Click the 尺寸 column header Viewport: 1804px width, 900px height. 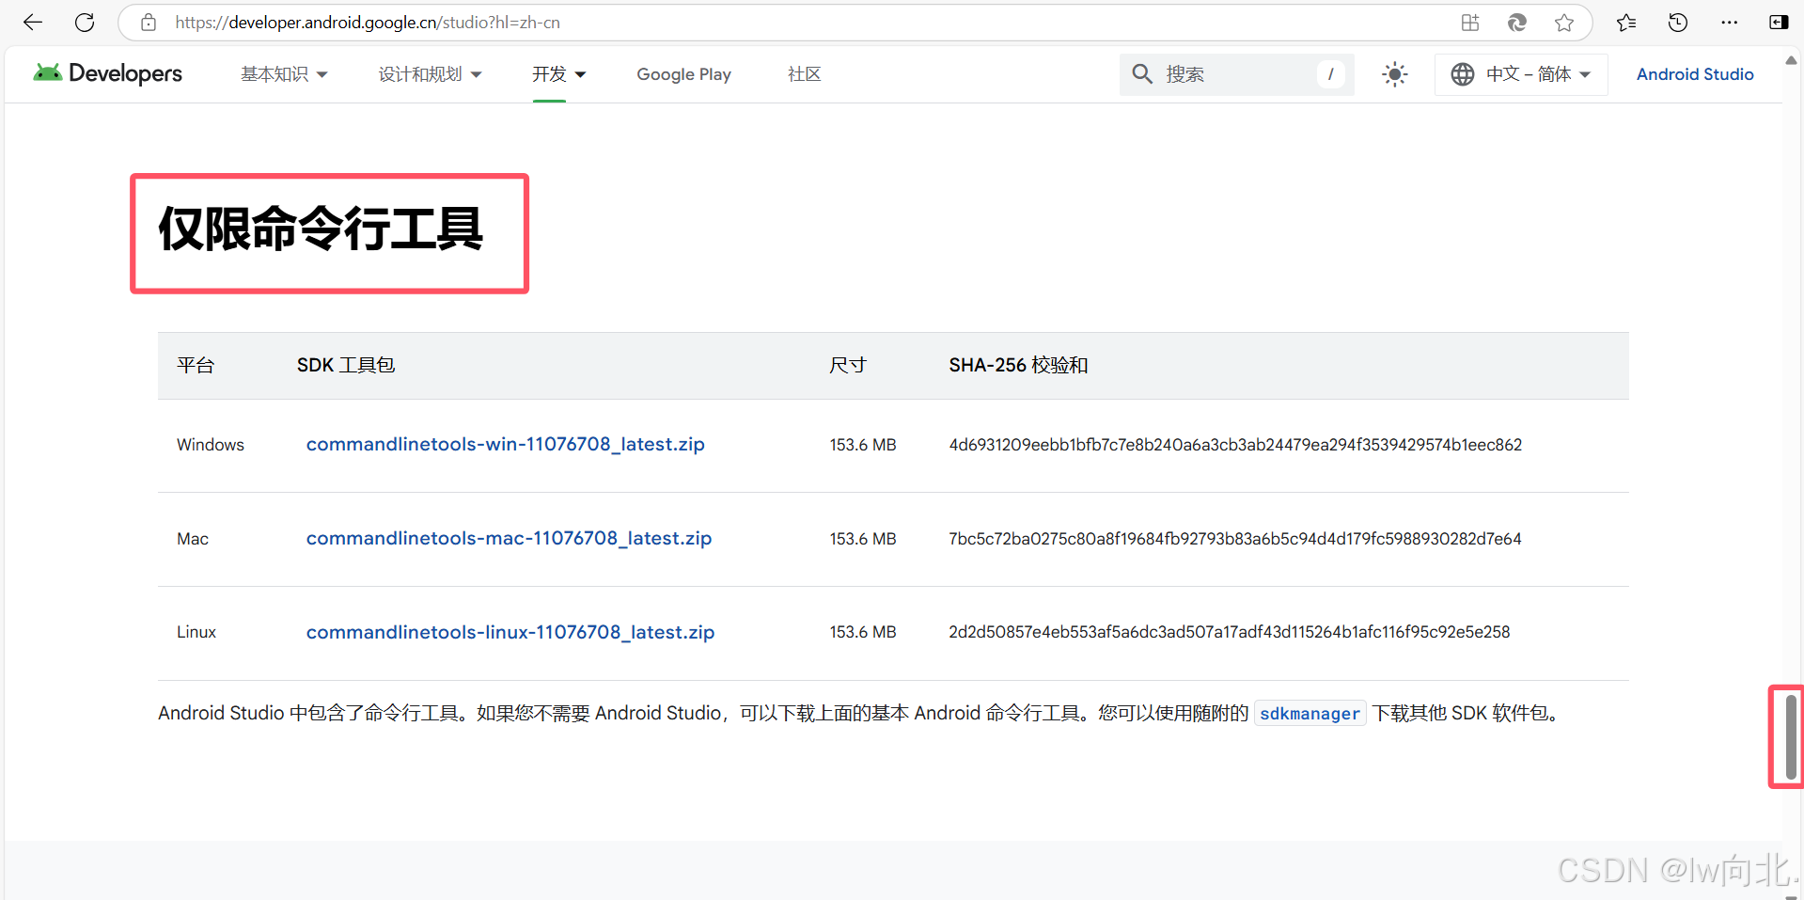(x=848, y=365)
